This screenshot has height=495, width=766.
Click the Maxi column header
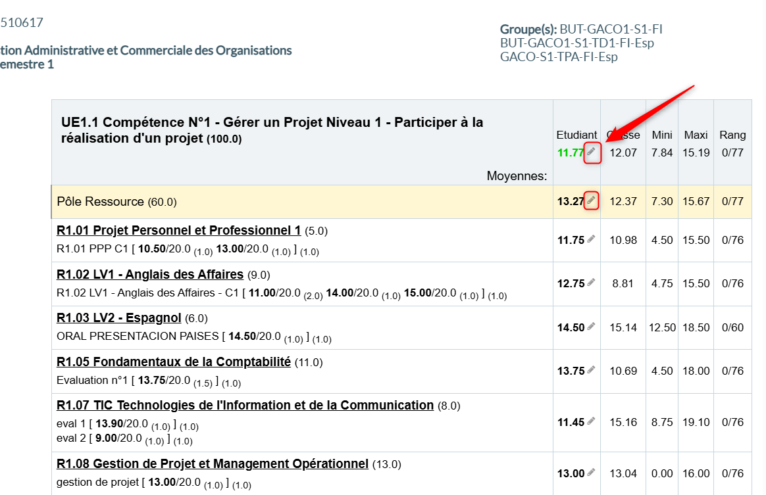click(x=696, y=135)
